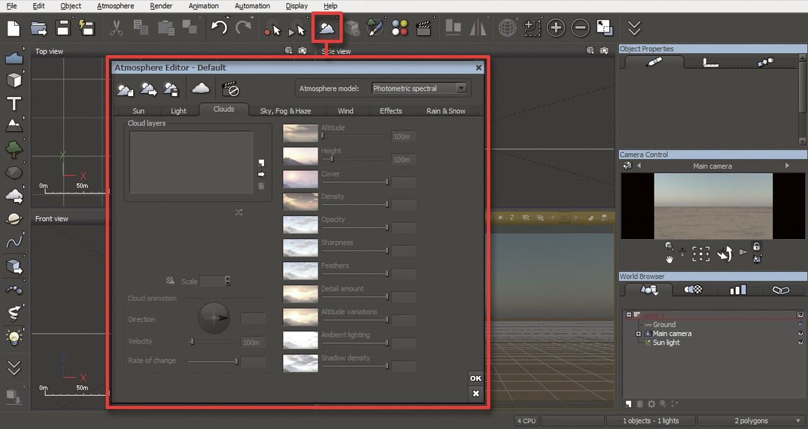Toggle Main camera visibility eye icon
Image resolution: width=808 pixels, height=429 pixels.
point(801,333)
